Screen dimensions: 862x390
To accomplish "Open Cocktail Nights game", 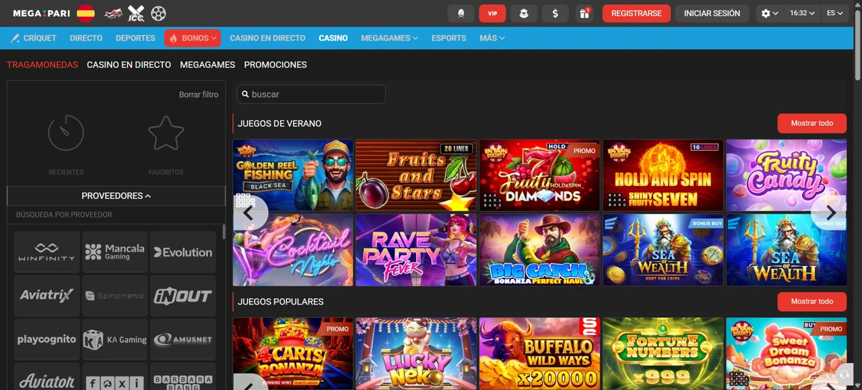I will coord(293,250).
